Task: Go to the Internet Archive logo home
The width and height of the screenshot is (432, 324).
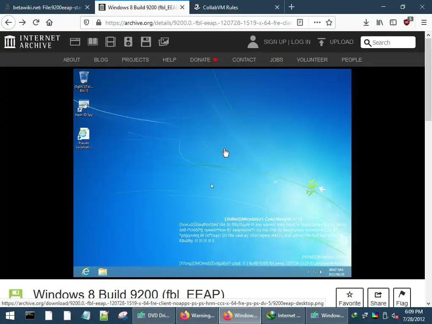Action: [32, 42]
